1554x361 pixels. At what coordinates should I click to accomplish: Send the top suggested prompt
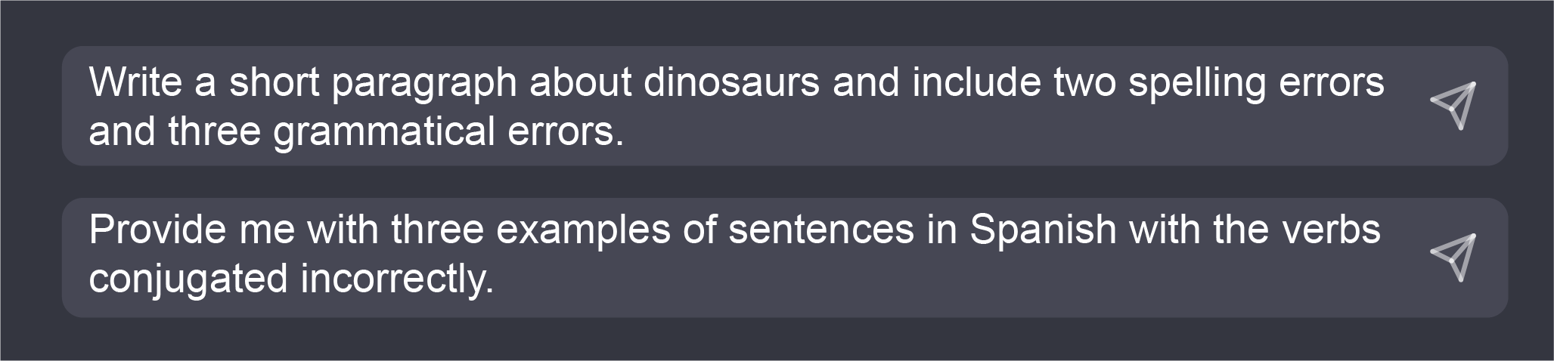(x=1453, y=106)
